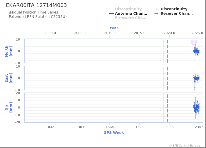Click the green dashed receiver line in Up plot
The height and width of the screenshot is (148, 206).
168,108
